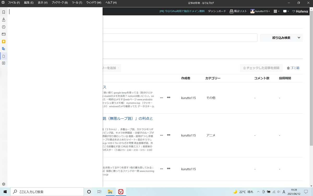Open the Downloads panel in the sidebar
Image resolution: width=313 pixels, height=196 pixels.
4,20
